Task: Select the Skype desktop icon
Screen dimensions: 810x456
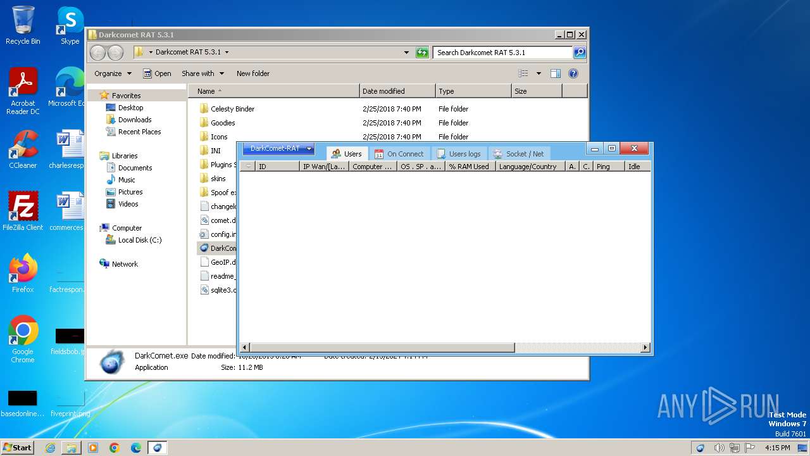Action: (x=70, y=25)
